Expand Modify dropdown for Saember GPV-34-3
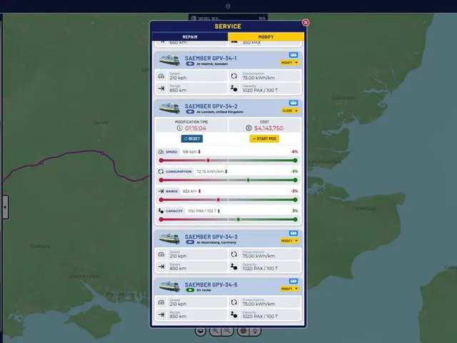The width and height of the screenshot is (457, 343). click(290, 241)
